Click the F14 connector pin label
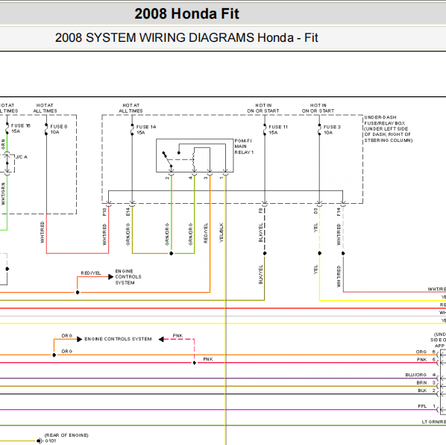The image size is (446, 445). pos(339,212)
